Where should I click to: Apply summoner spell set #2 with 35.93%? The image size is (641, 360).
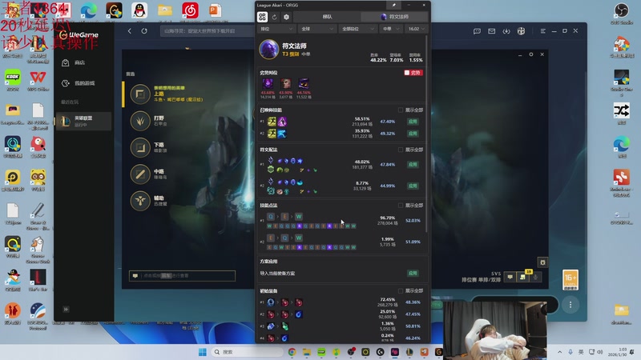pos(413,134)
